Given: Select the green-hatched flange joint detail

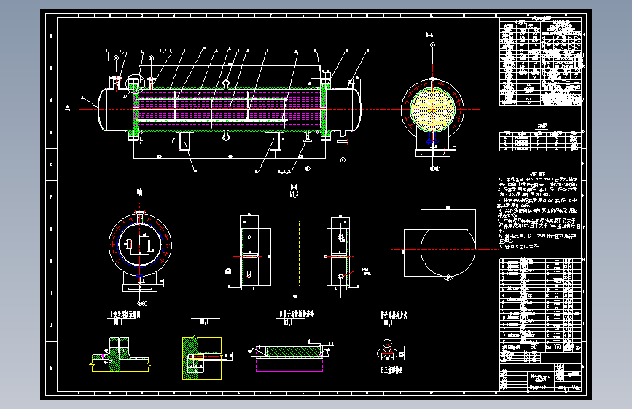Looking at the screenshot, I should (x=120, y=354).
